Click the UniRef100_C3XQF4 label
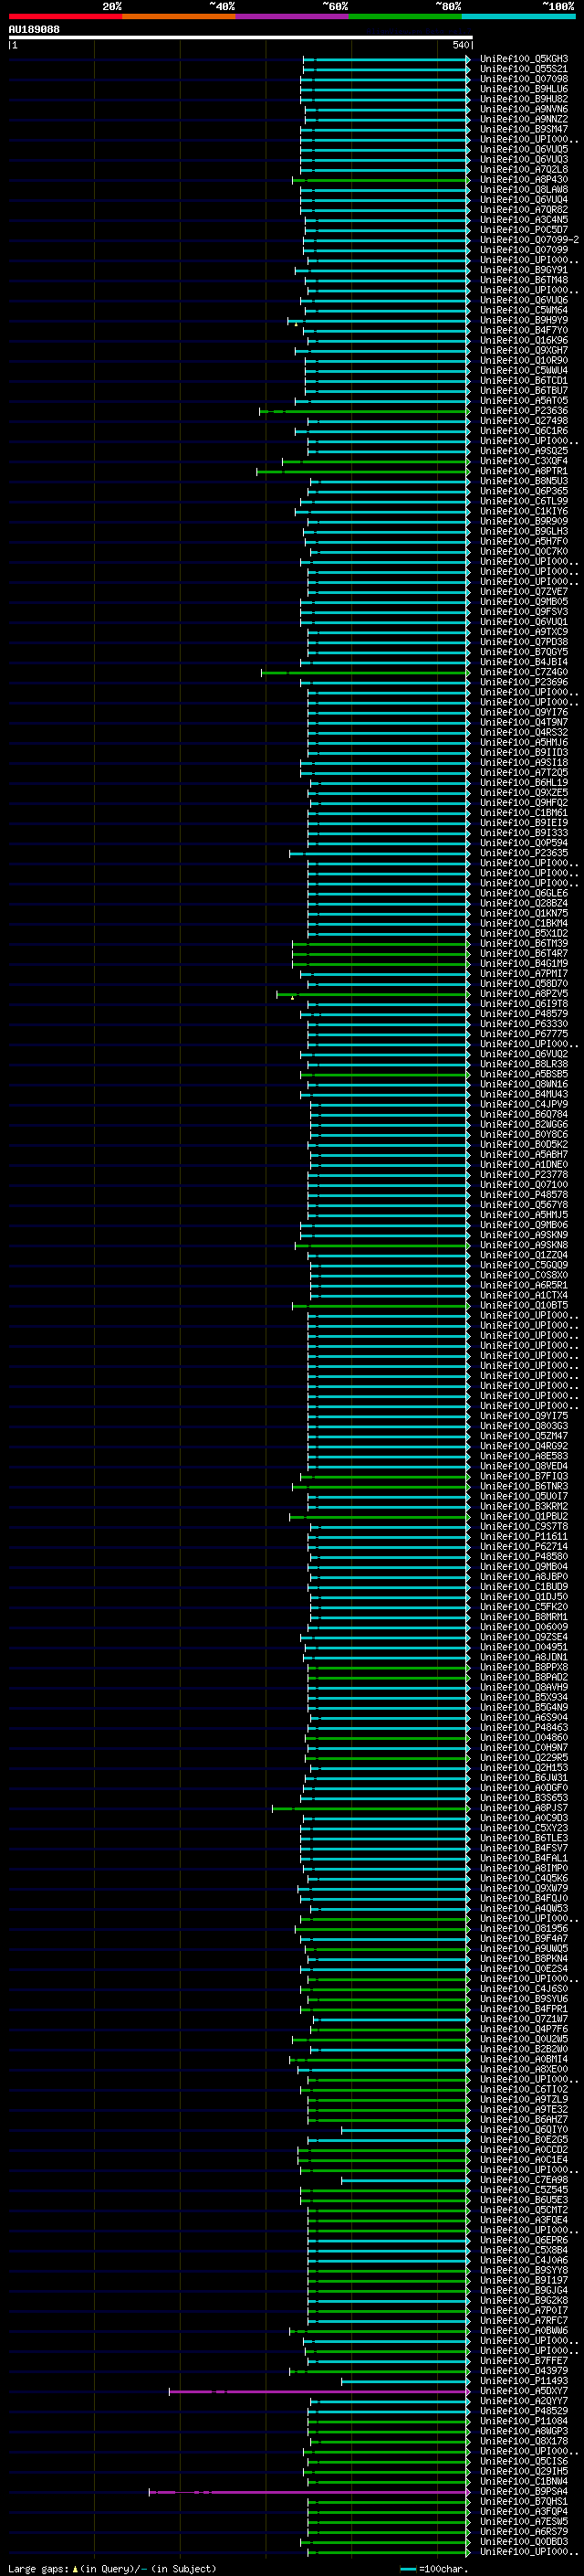 point(524,461)
